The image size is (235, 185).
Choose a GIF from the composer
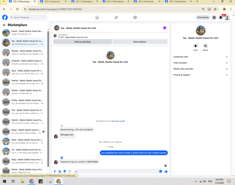pyautogui.click(x=70, y=171)
